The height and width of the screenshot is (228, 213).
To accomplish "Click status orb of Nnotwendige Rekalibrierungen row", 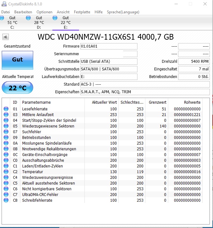I will coord(6,149).
